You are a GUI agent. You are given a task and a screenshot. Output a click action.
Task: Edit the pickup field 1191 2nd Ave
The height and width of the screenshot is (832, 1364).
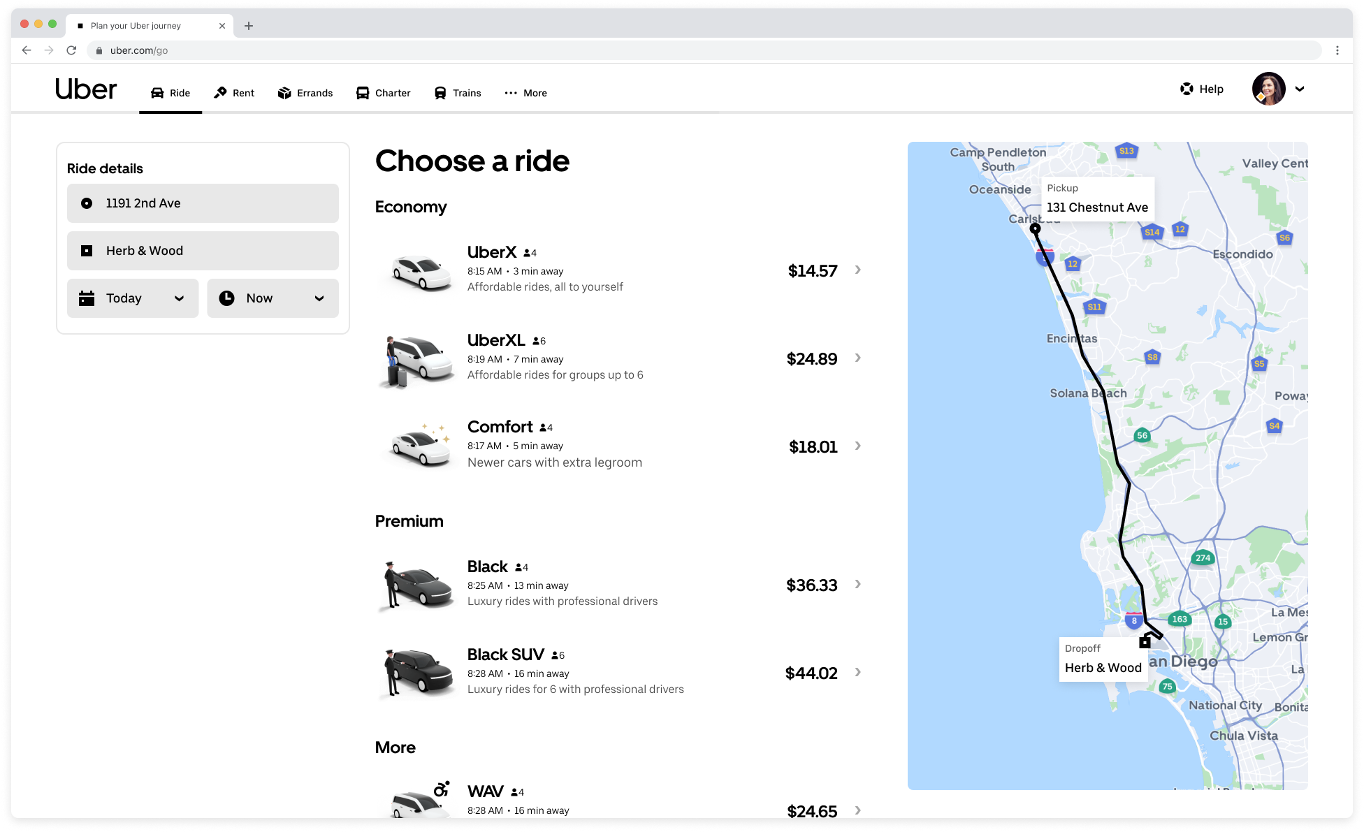(x=203, y=203)
